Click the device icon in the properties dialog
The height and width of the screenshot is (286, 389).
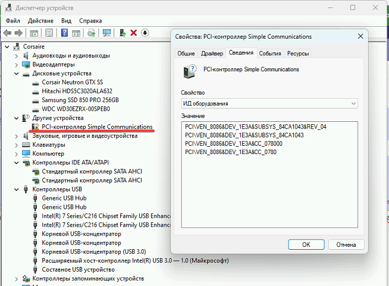coord(190,72)
